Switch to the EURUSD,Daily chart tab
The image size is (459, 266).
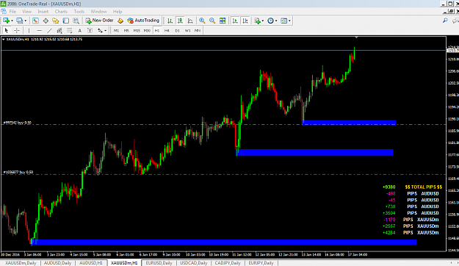159,263
